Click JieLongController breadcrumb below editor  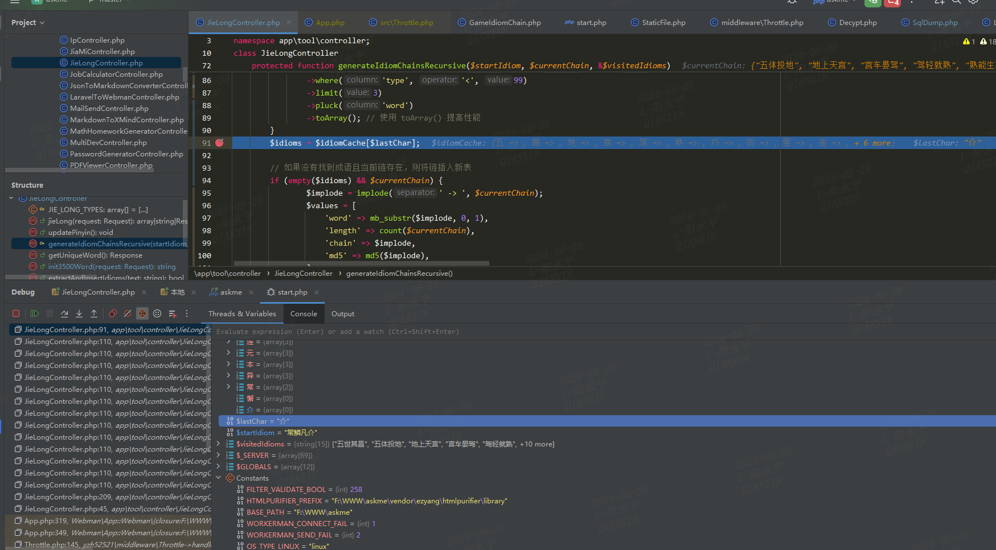(x=303, y=274)
